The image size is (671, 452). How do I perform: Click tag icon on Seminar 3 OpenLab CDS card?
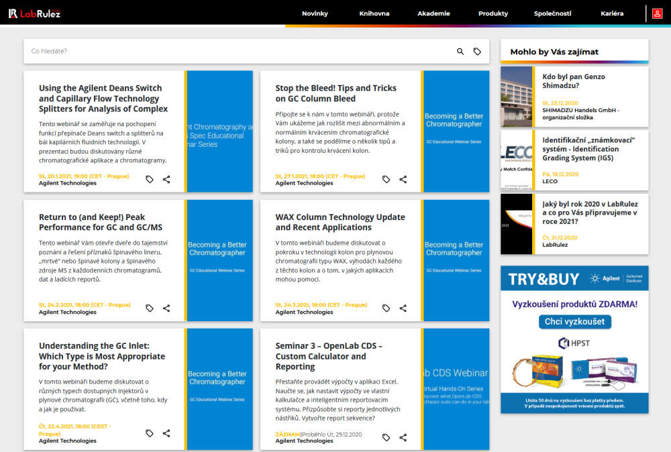coord(386,437)
